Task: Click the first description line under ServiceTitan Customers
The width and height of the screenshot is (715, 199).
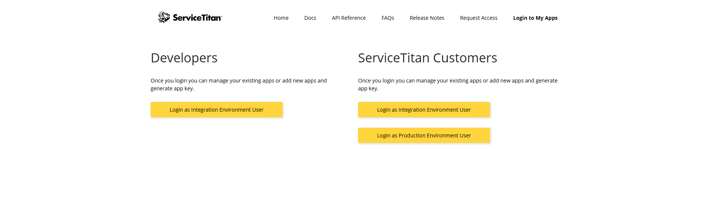Action: point(457,81)
